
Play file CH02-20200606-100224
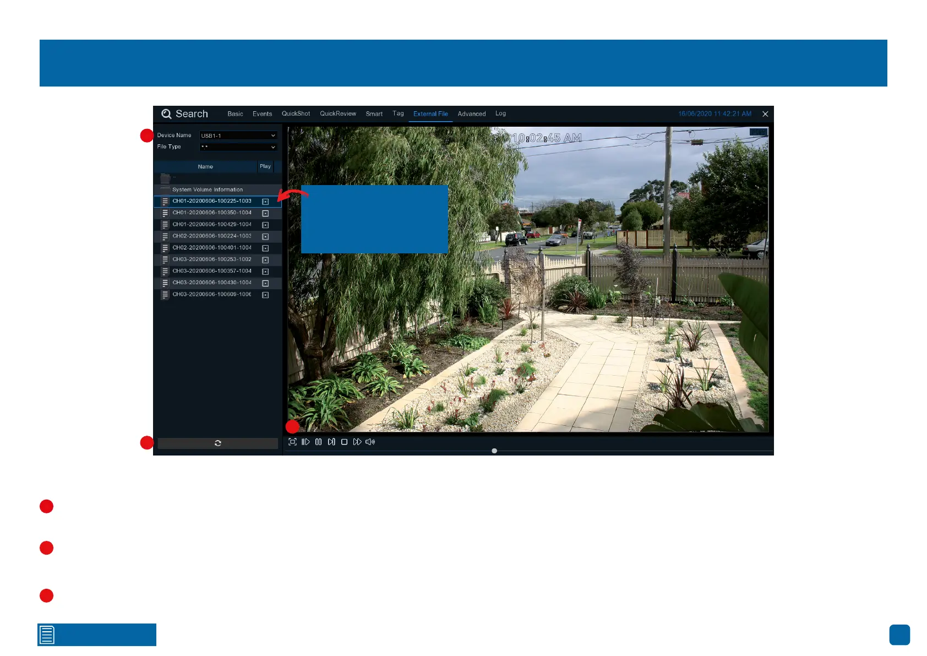[265, 236]
